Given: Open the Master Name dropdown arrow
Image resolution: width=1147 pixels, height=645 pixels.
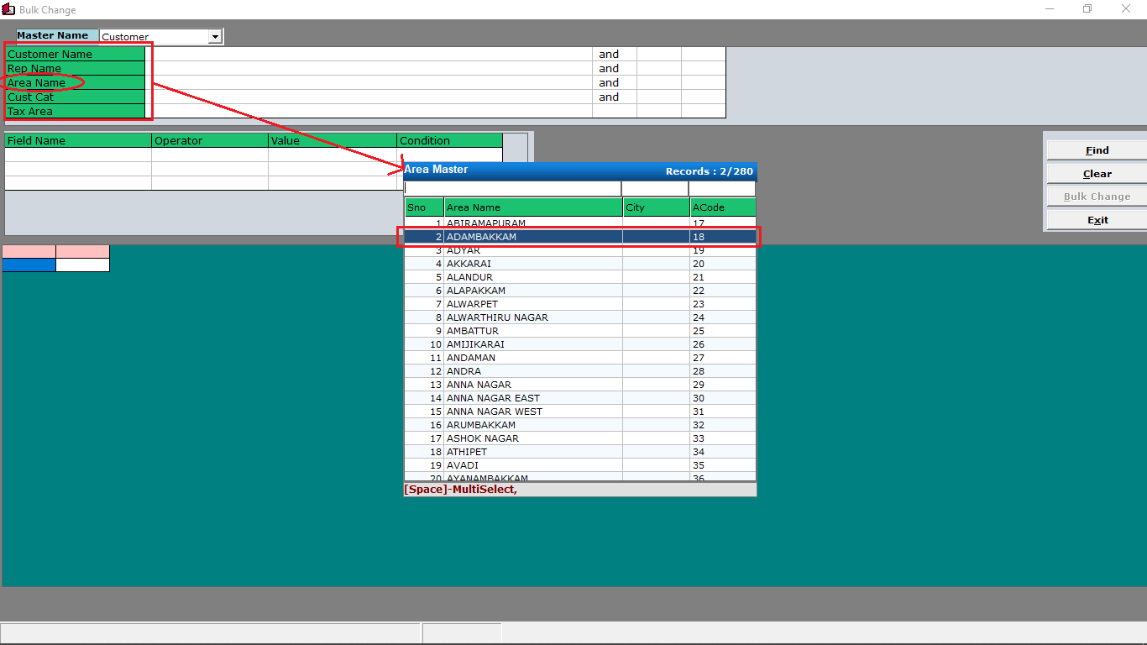Looking at the screenshot, I should point(215,37).
